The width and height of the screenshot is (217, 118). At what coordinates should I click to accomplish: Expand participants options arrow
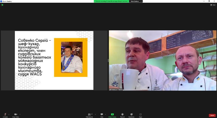click(x=95, y=114)
